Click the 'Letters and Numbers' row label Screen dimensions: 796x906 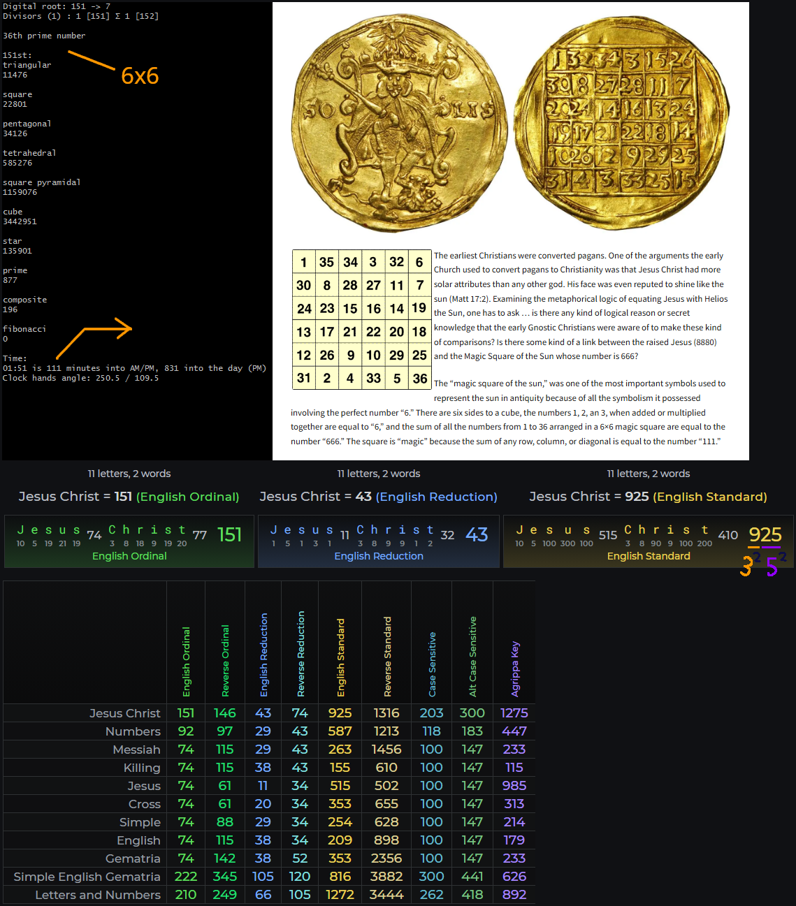tap(98, 895)
